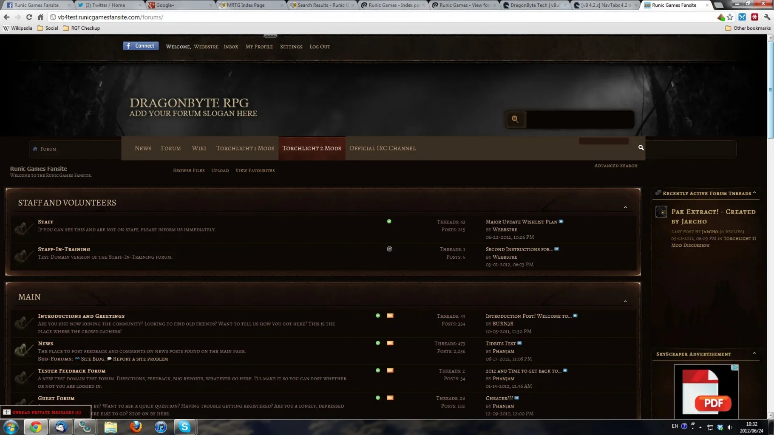Screen dimensions: 774x435
Task: Open the News navigation tab
Action: 143,148
